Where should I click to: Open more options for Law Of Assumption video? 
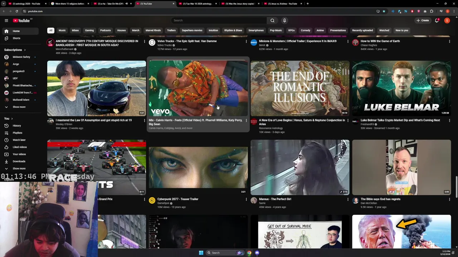point(145,121)
